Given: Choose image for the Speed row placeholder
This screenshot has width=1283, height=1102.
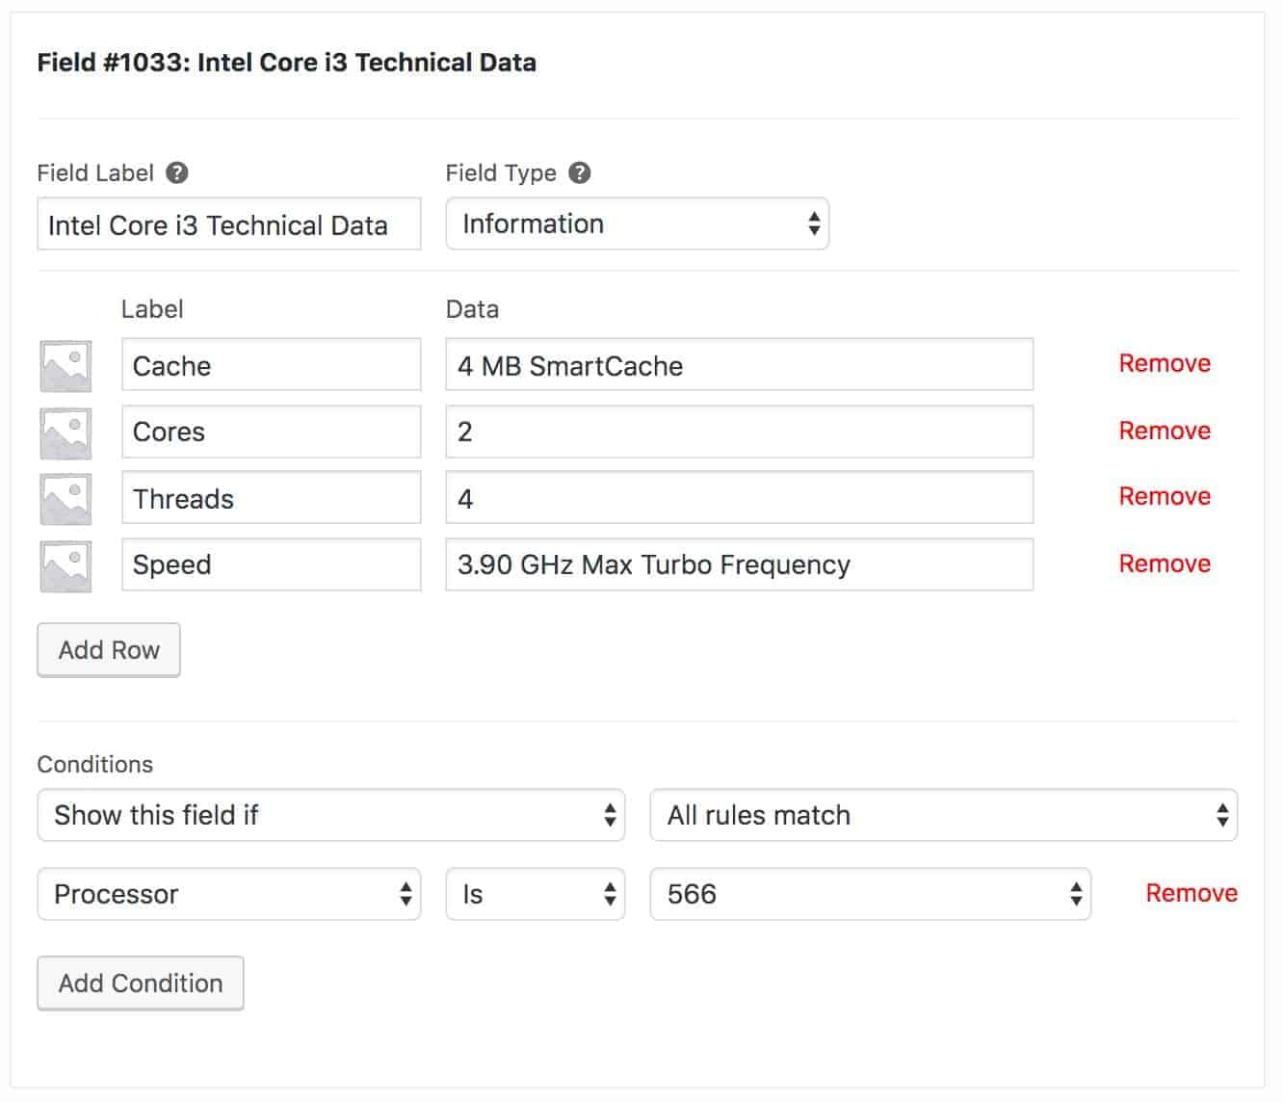Looking at the screenshot, I should [x=65, y=565].
